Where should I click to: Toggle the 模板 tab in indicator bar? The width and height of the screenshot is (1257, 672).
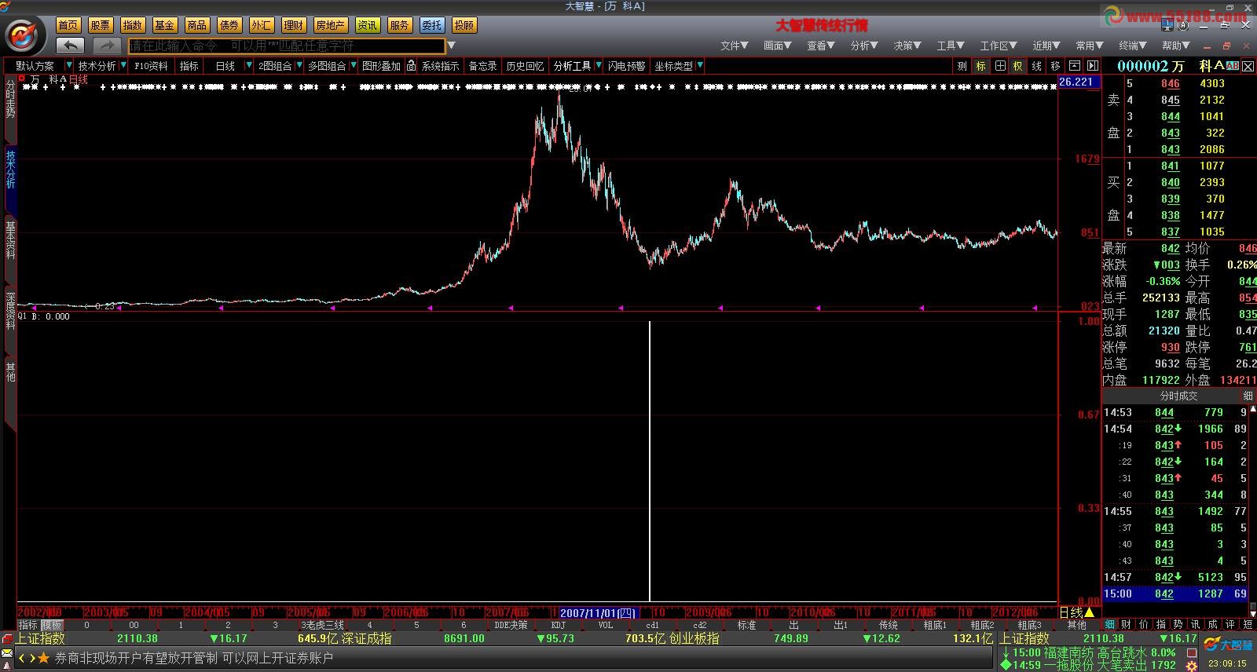(52, 626)
